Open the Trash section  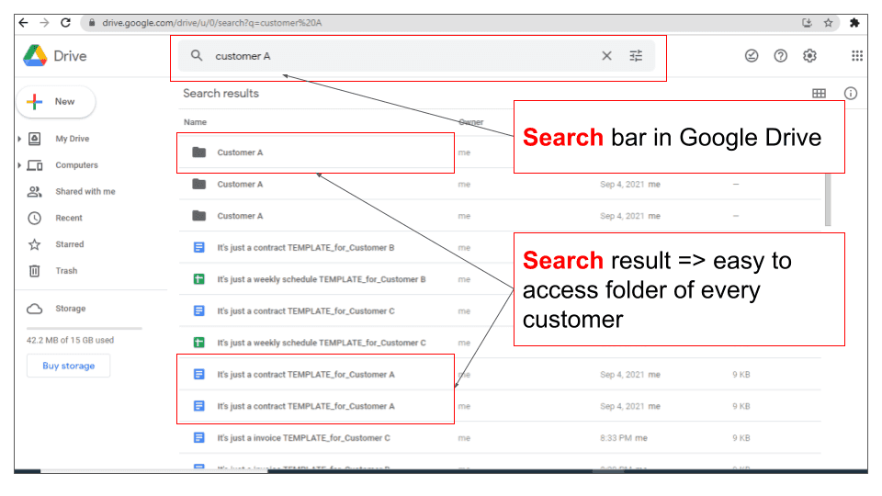(66, 271)
